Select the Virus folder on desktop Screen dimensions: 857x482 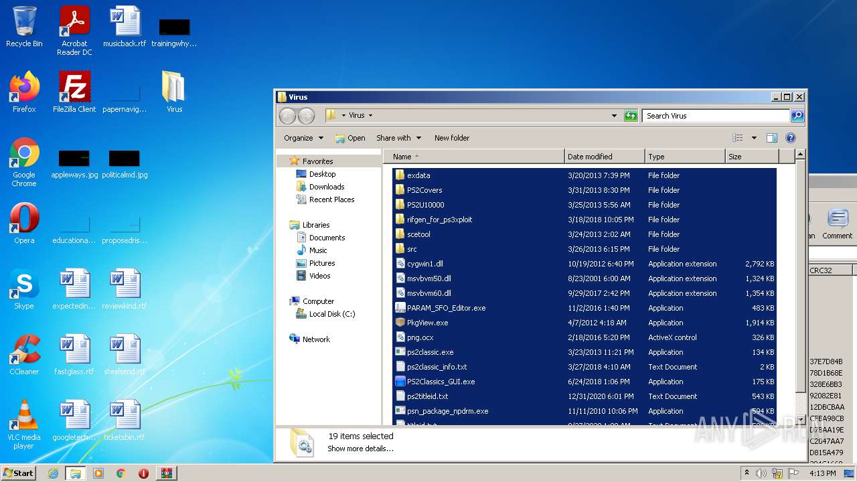(174, 92)
